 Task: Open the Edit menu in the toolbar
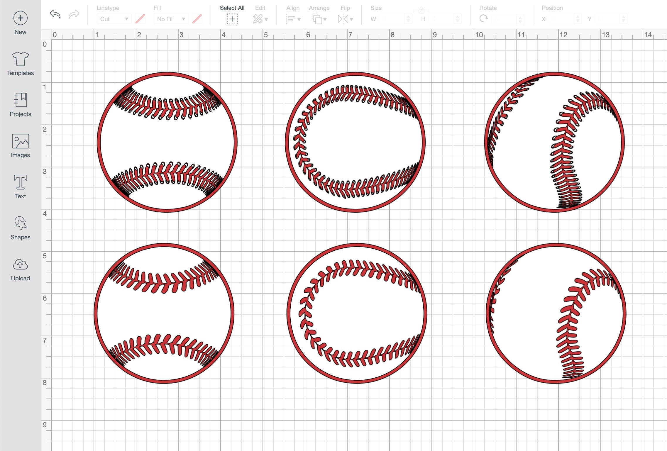[259, 18]
